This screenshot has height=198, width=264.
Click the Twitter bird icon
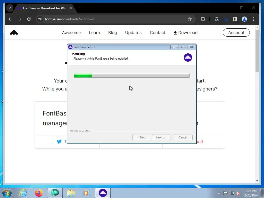coord(59,142)
